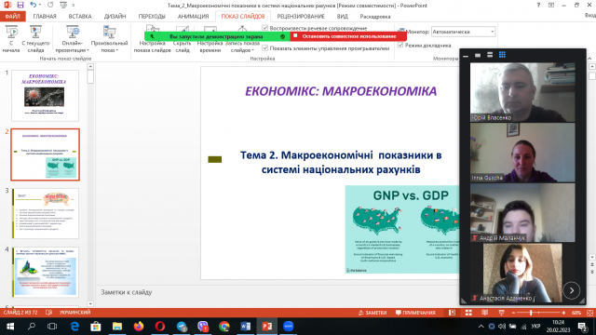Show next participants with arrow button
This screenshot has height=335, width=596.
pos(571,290)
